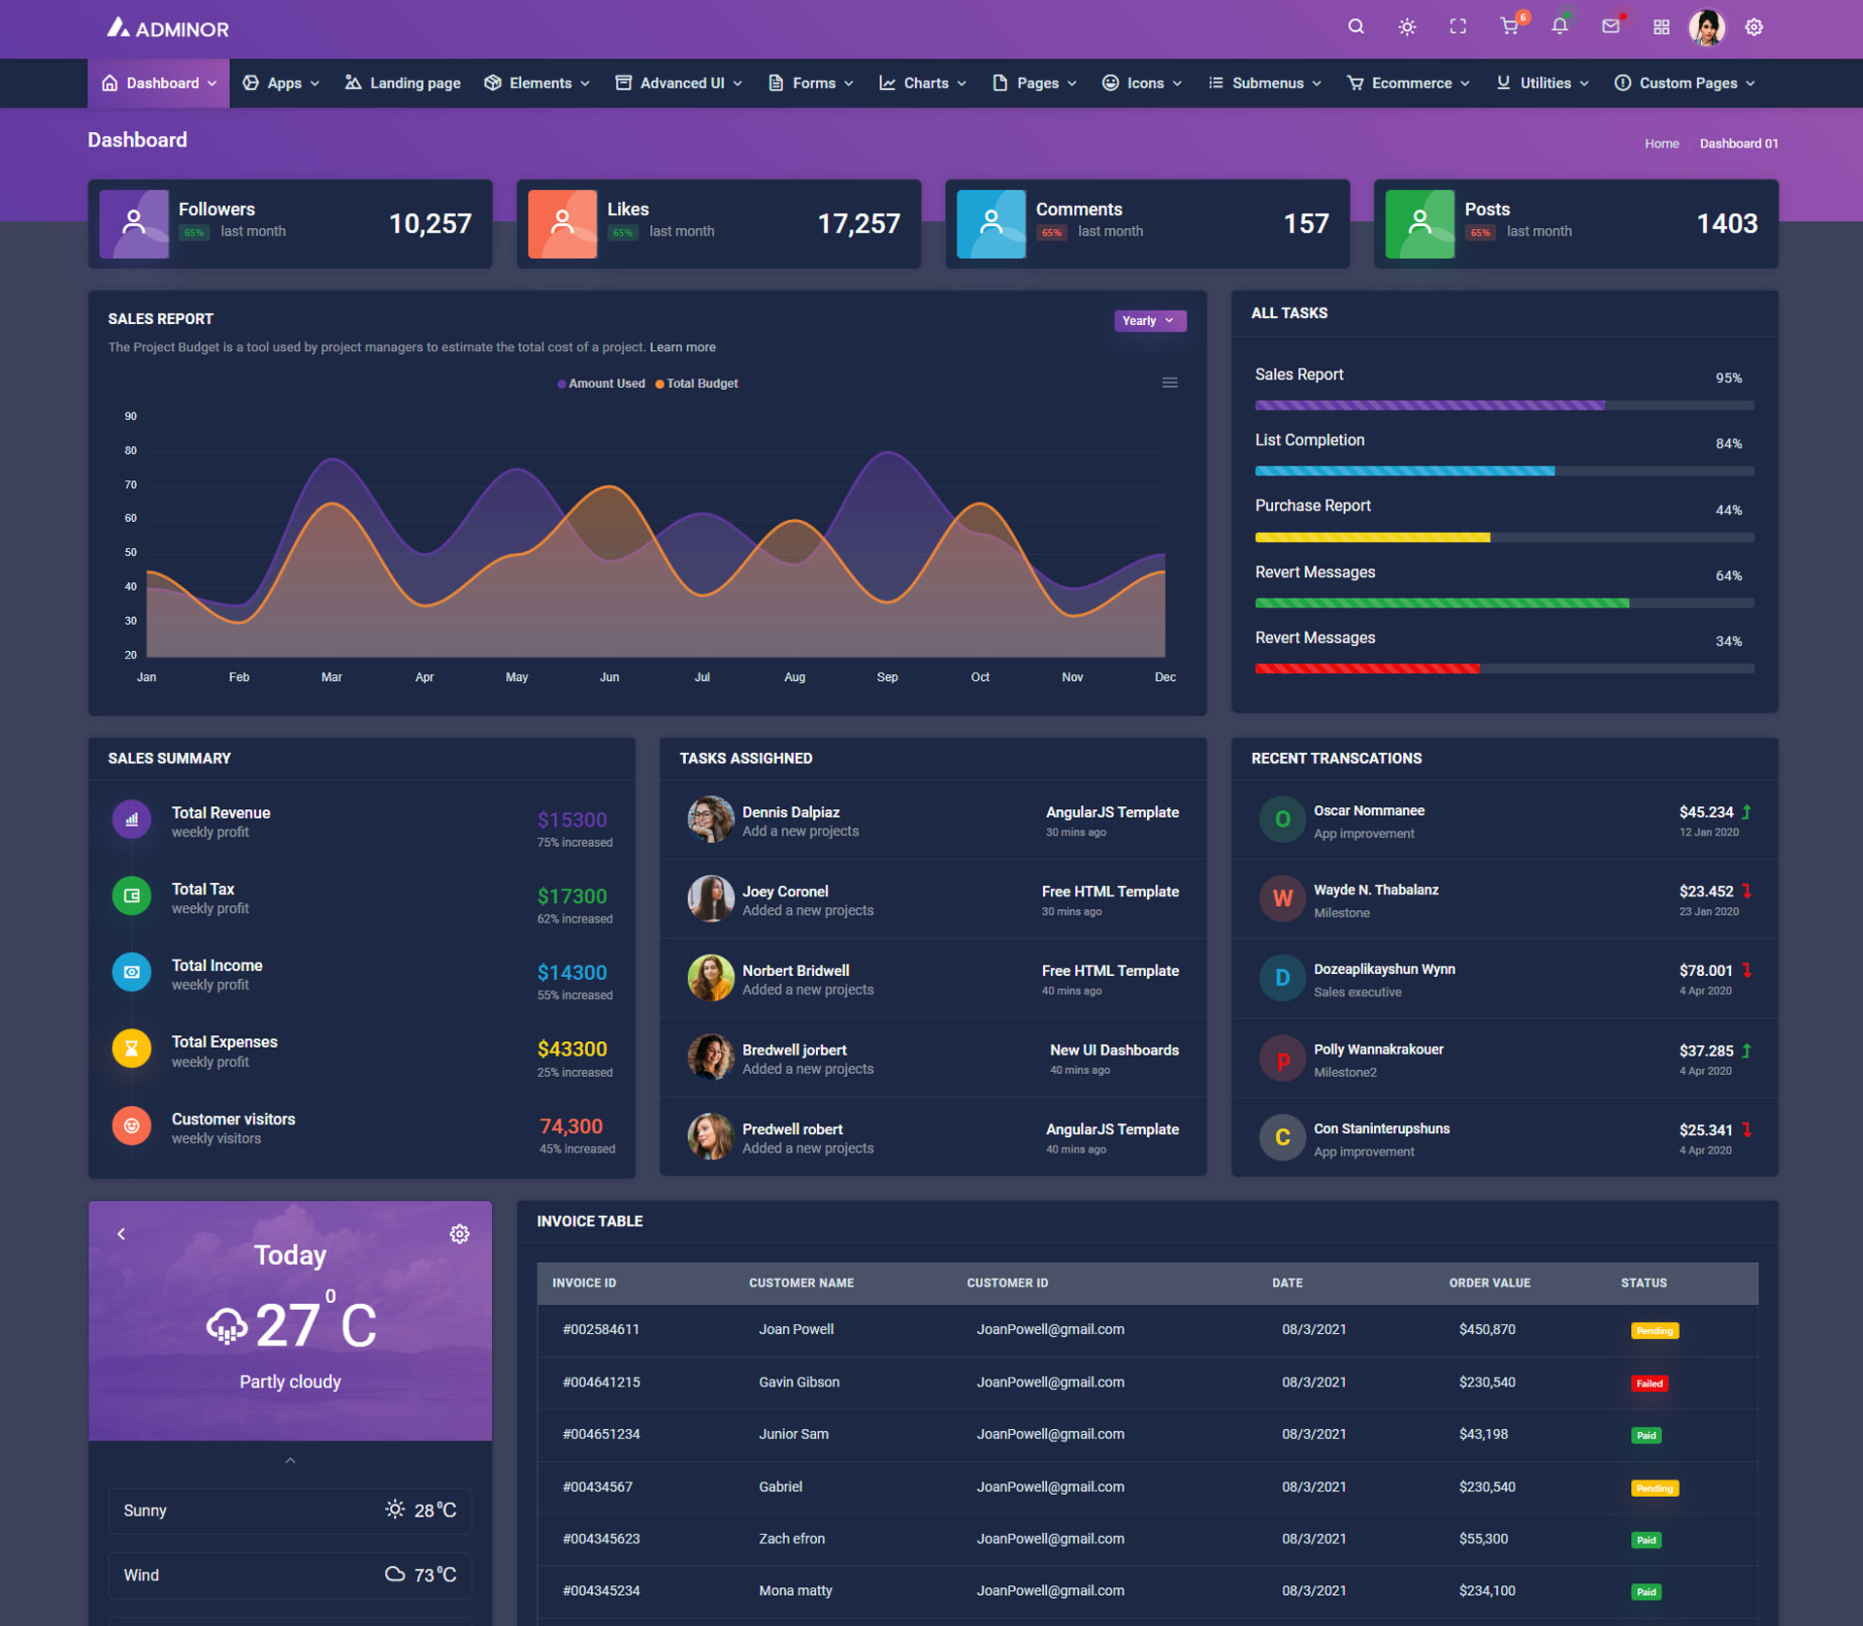Screen dimensions: 1863x1626
Task: Enter fullscreen mode icon
Action: pyautogui.click(x=1457, y=27)
